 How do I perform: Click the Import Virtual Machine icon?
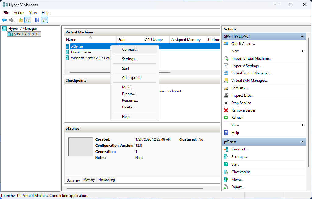(226, 58)
